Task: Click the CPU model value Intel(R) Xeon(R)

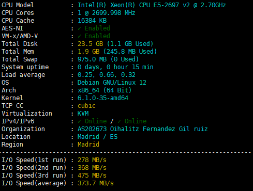Action: [106, 5]
